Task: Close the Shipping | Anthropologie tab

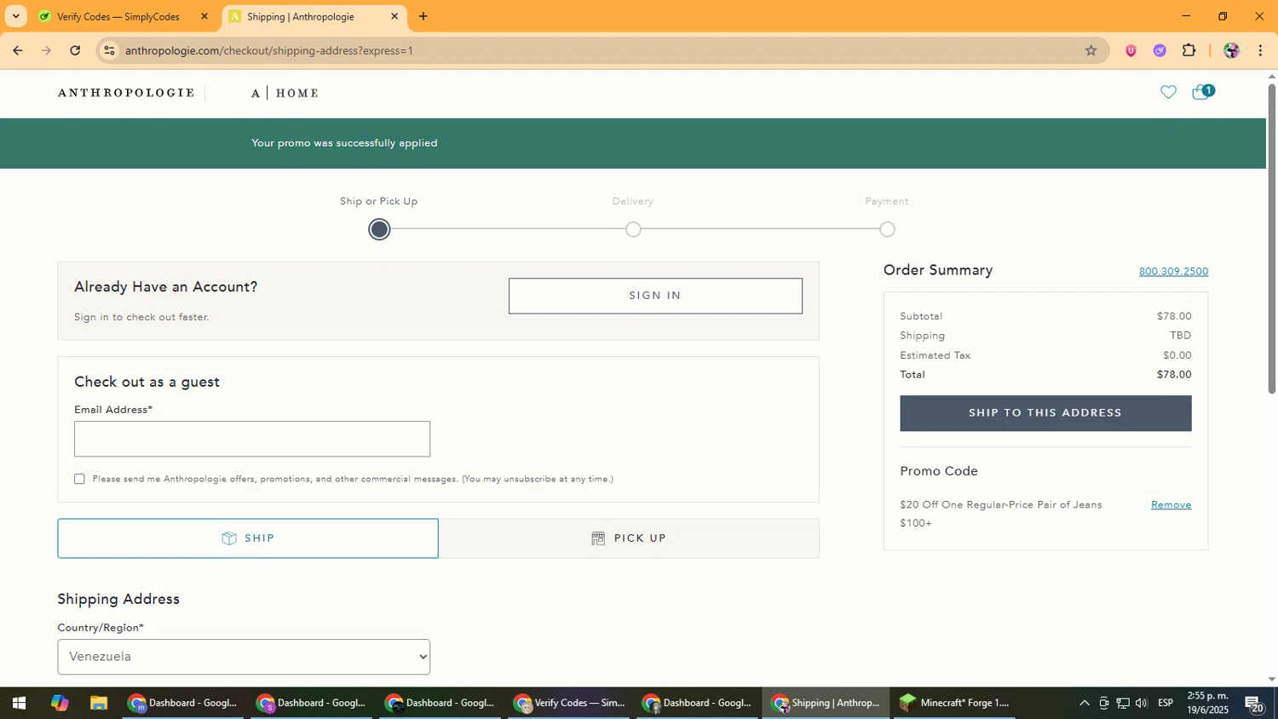Action: point(394,16)
